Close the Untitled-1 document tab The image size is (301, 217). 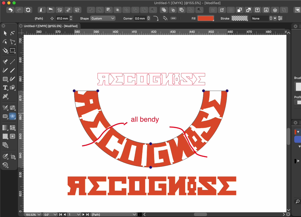point(21,26)
